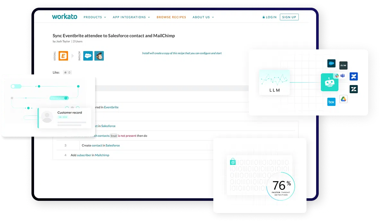Click the orange Eventbrite trigger icon
This screenshot has width=382, height=222.
(63, 56)
